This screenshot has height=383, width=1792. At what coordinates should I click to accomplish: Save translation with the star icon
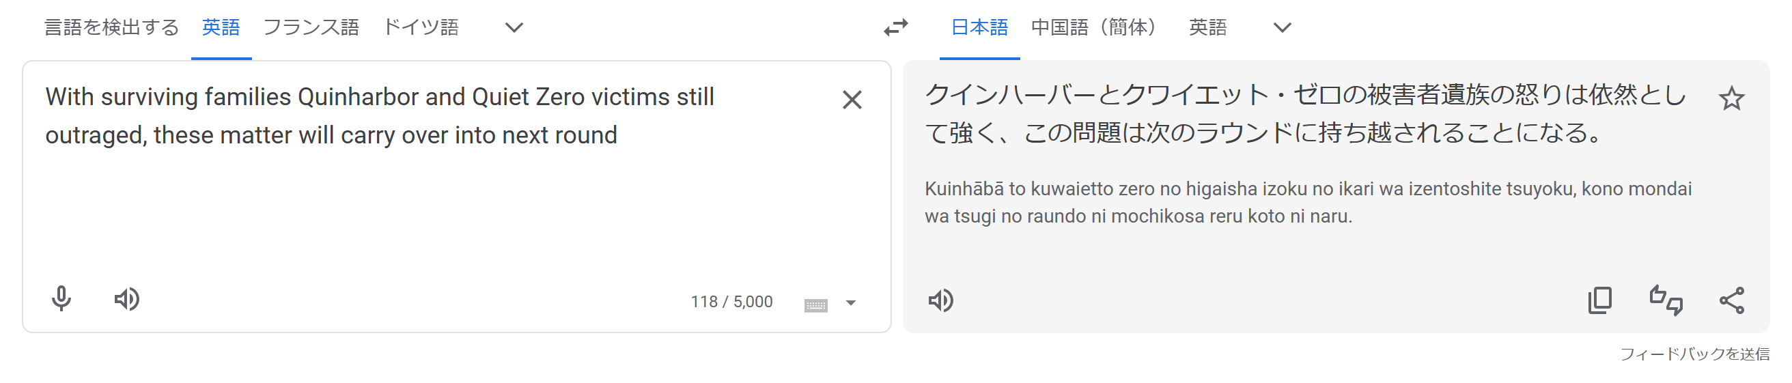click(1731, 99)
